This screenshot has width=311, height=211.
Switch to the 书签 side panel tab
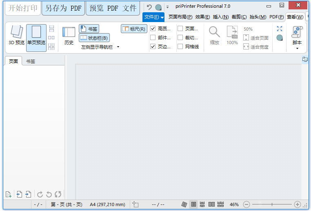point(31,61)
